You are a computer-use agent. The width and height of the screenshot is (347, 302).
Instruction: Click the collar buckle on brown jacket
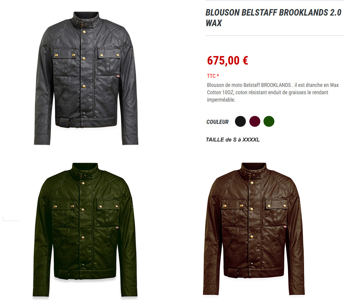click(x=249, y=175)
